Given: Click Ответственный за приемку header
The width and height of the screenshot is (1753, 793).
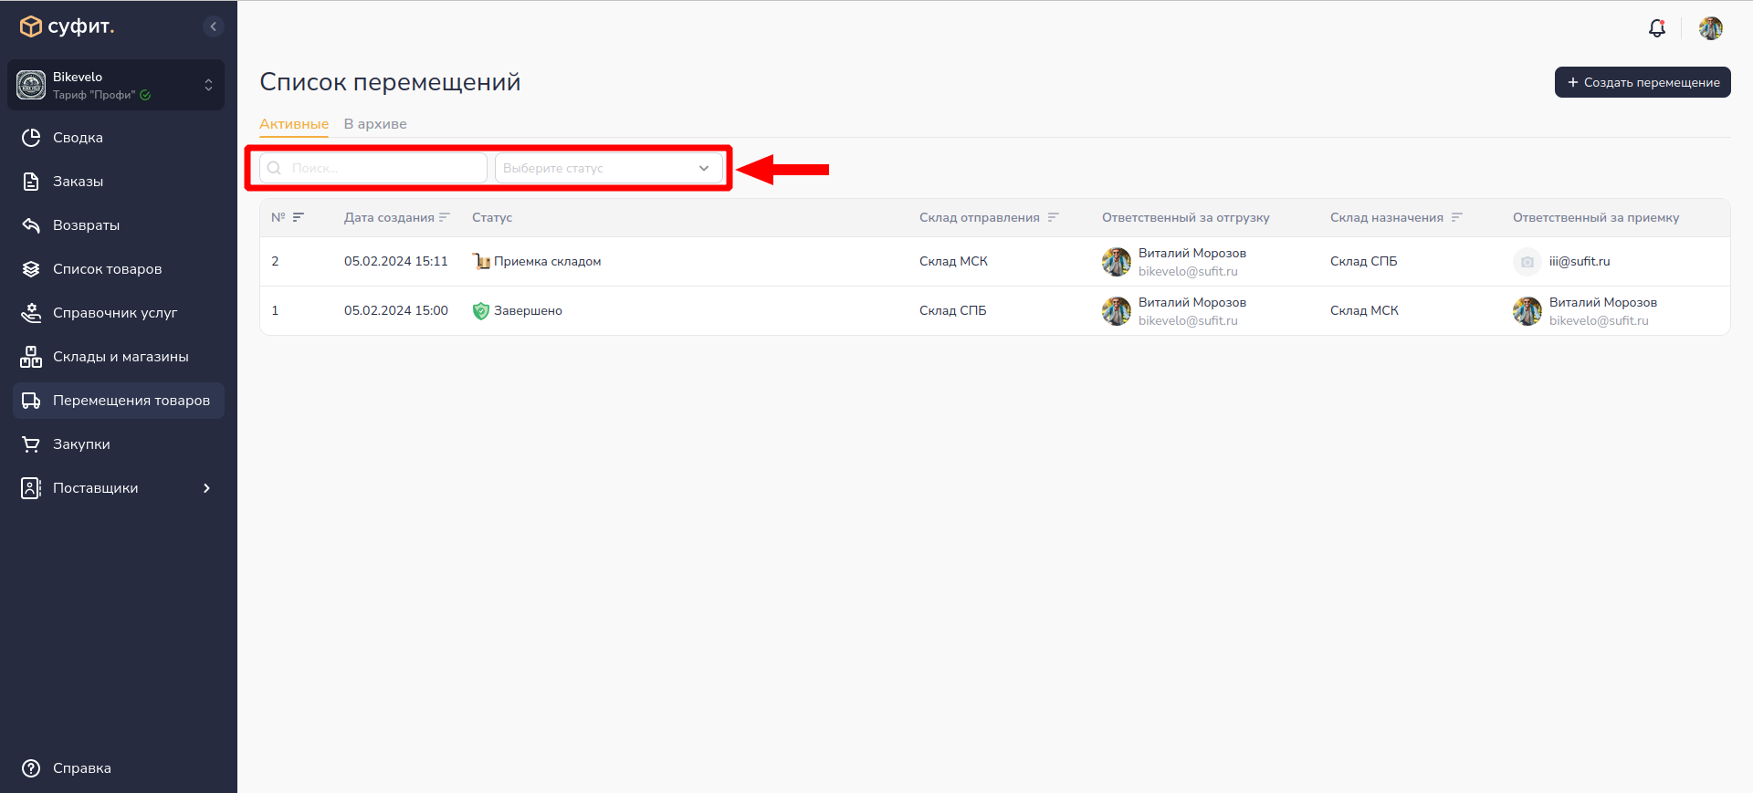Looking at the screenshot, I should click(1596, 217).
